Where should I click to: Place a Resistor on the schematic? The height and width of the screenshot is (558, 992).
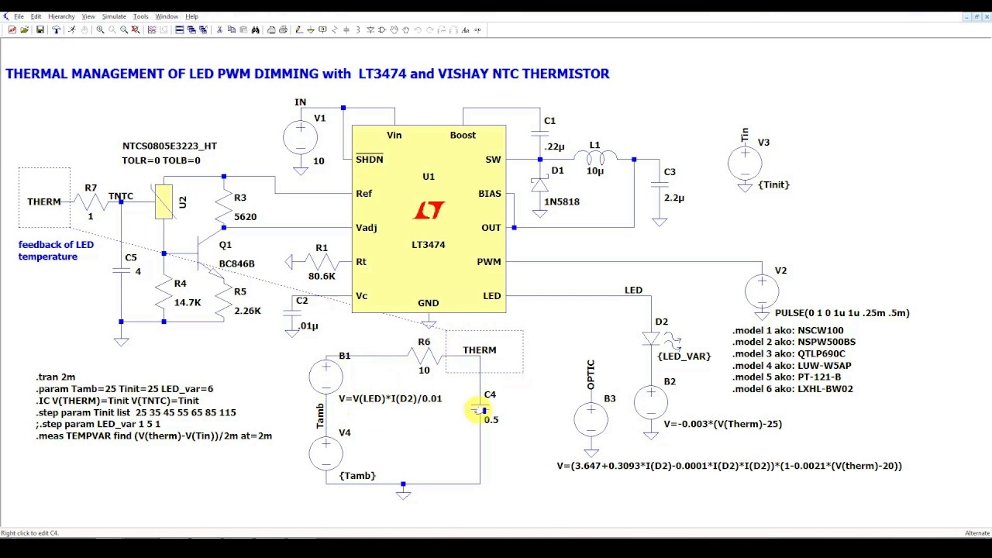(x=335, y=29)
